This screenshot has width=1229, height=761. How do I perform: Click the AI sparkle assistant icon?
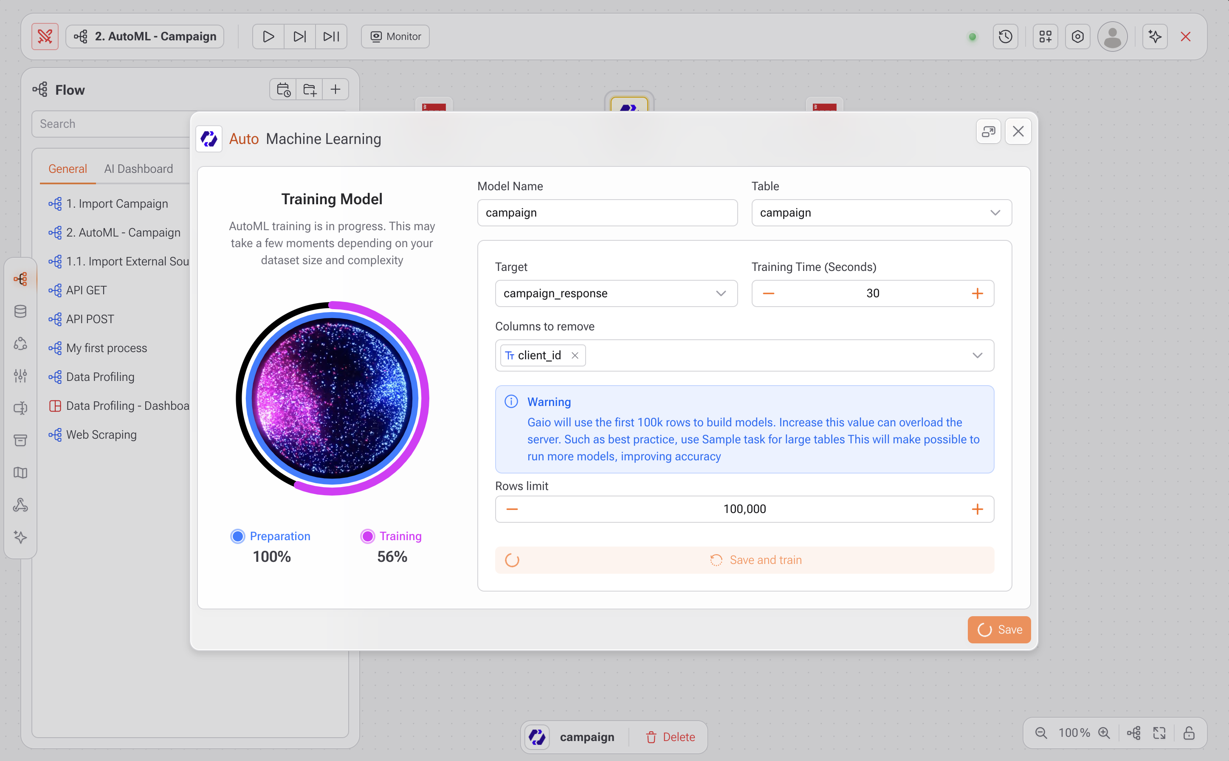click(1155, 36)
